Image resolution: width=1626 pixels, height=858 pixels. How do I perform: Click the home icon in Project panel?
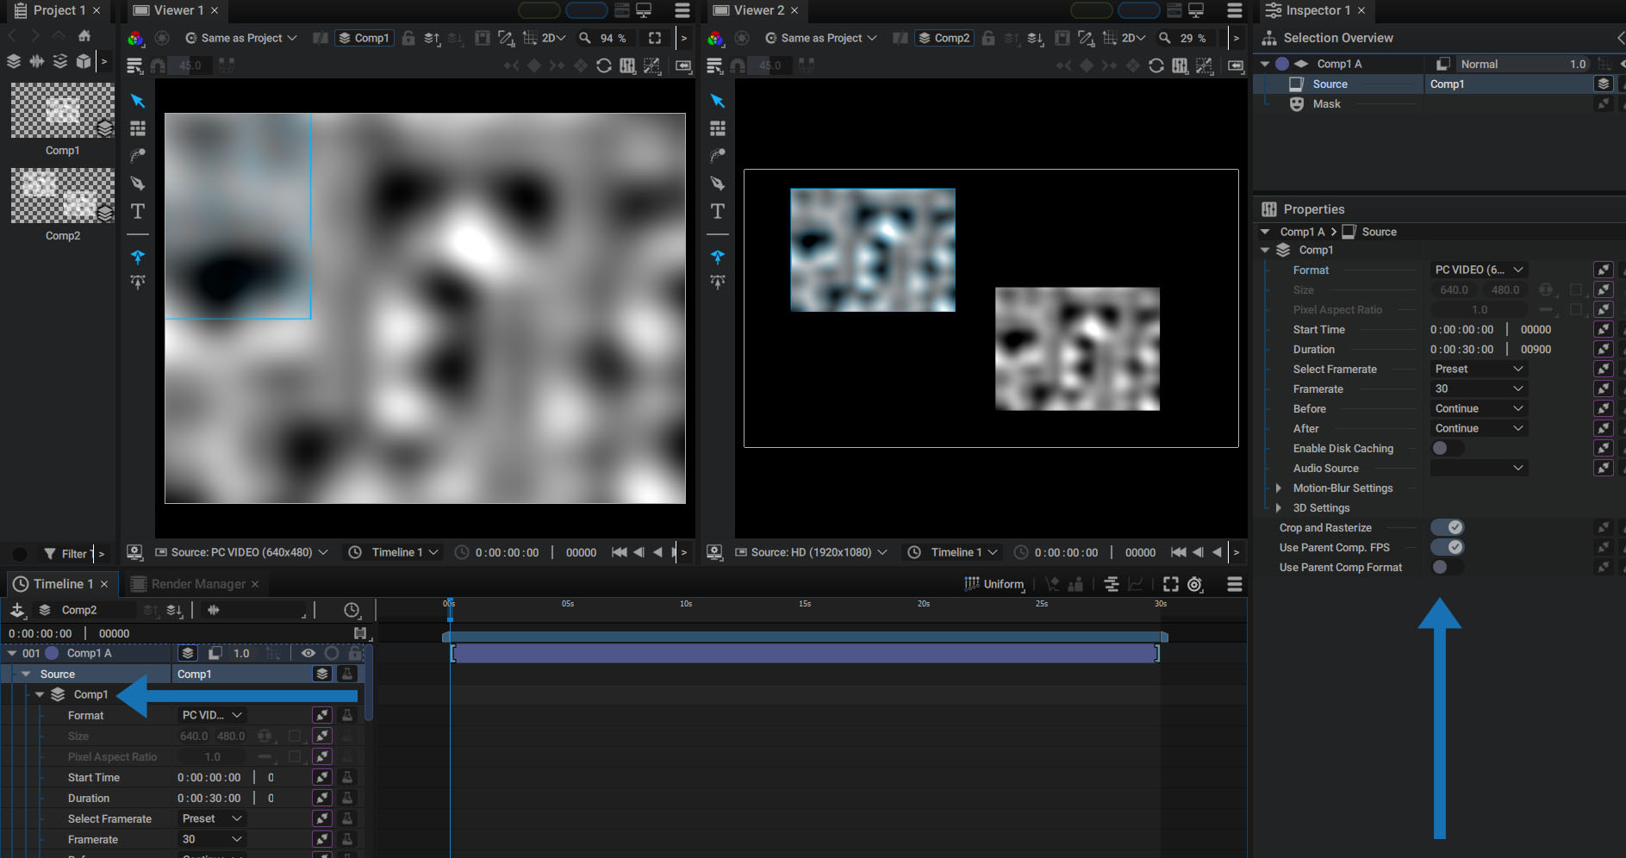pyautogui.click(x=84, y=36)
